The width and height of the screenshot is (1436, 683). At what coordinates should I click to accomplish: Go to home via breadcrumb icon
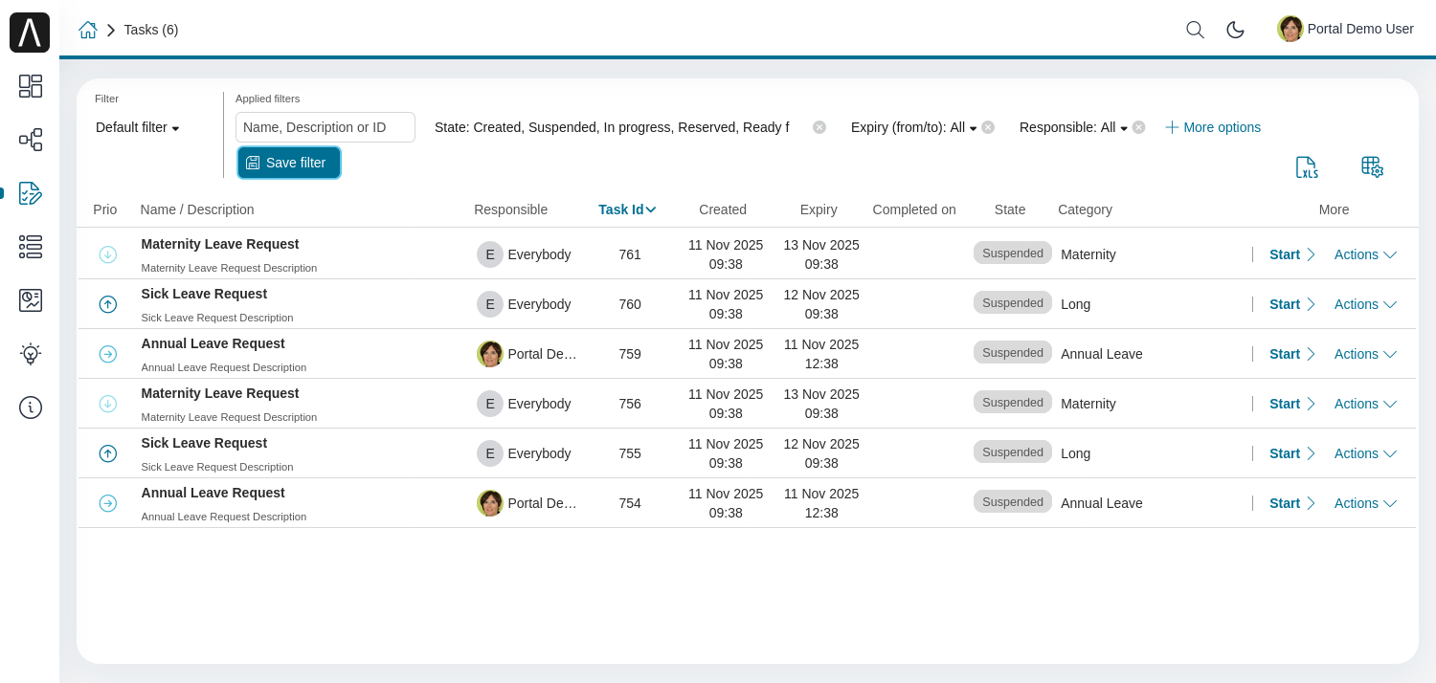coord(88,30)
